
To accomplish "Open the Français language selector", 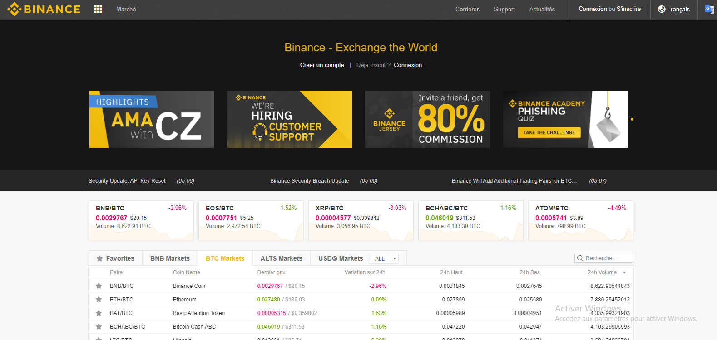I will [x=674, y=9].
